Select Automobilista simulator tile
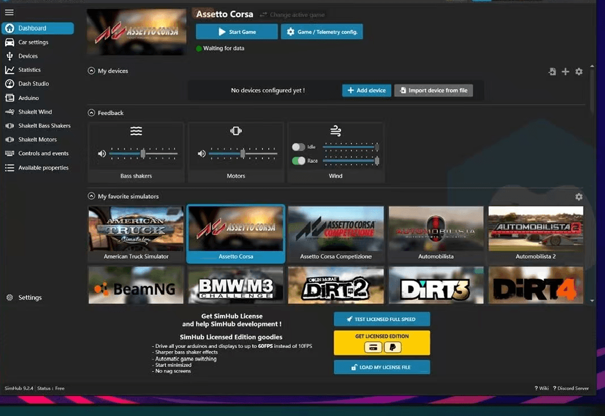This screenshot has height=416, width=605. pyautogui.click(x=436, y=234)
